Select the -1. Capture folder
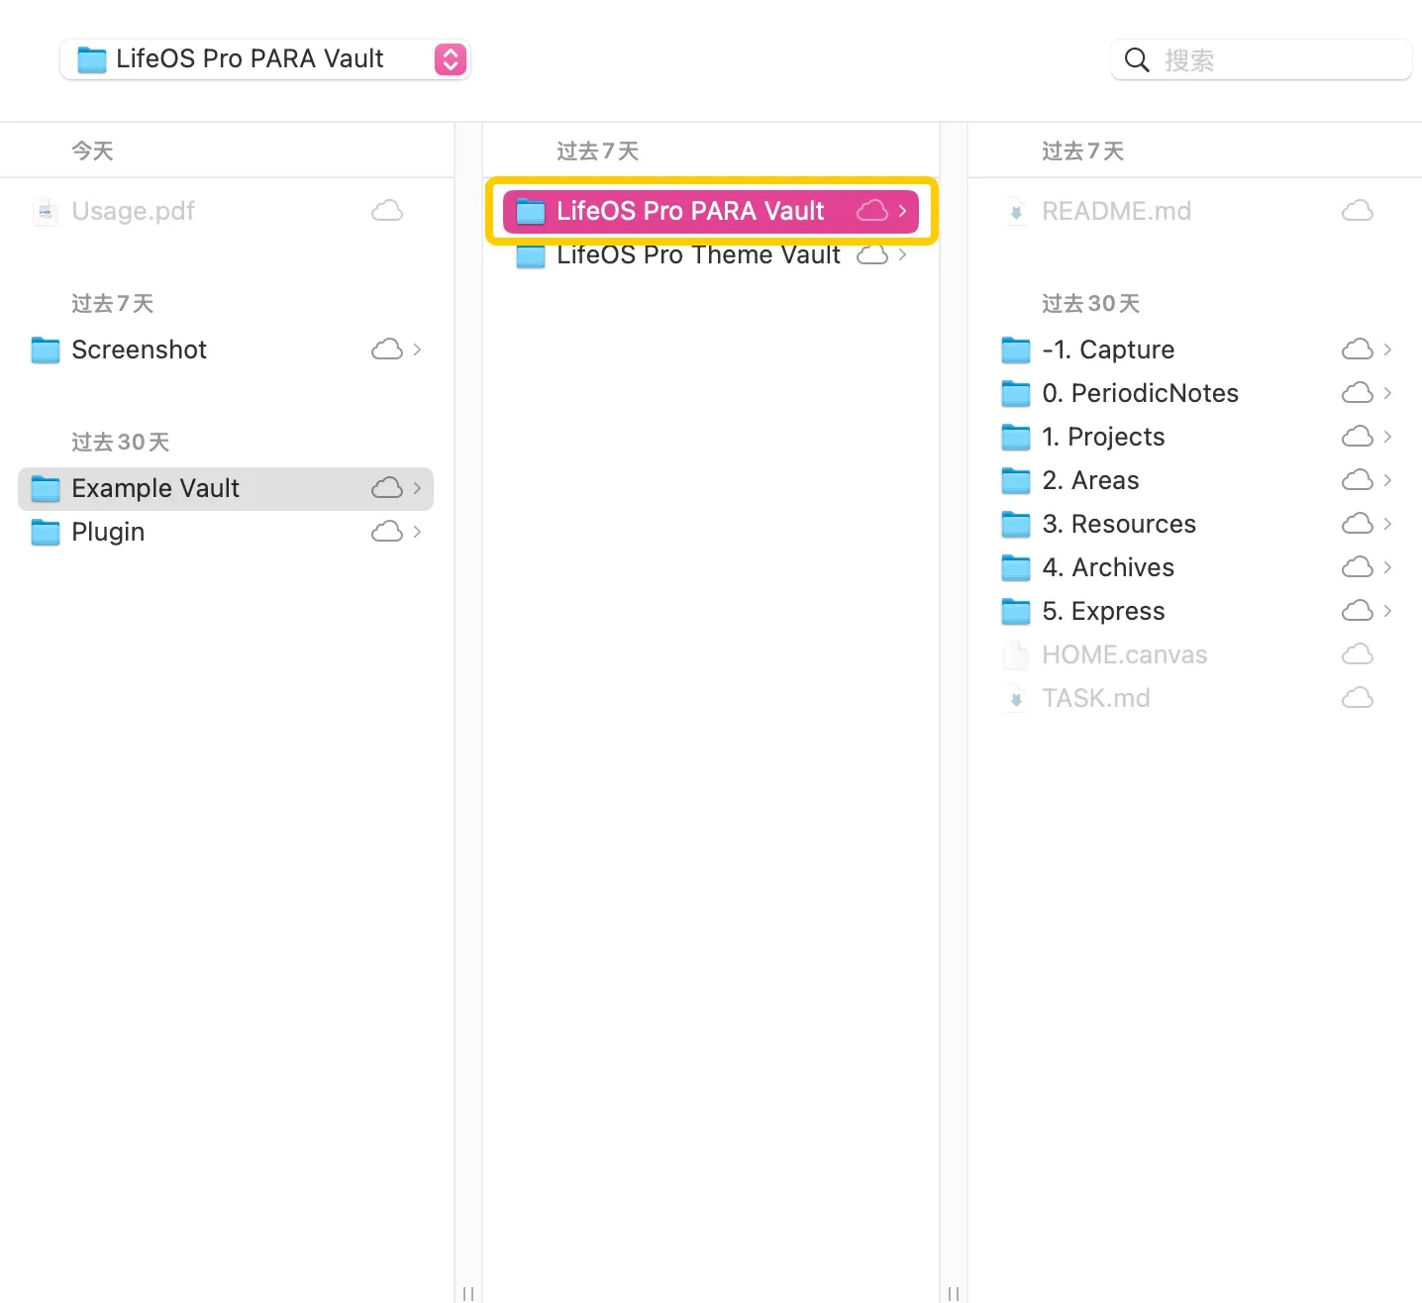Viewport: 1422px width, 1303px height. (1107, 351)
